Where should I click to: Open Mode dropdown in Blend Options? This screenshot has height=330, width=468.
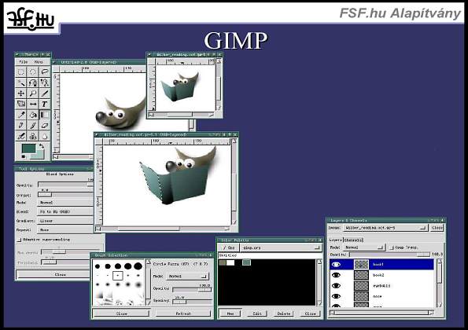click(x=65, y=203)
